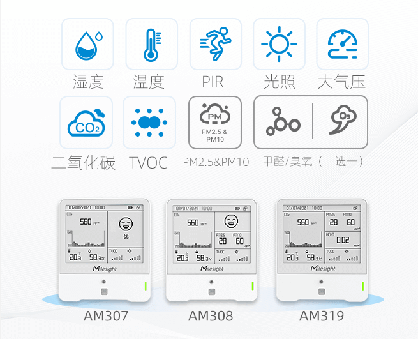
Task: Click the AM308 model label
Action: tap(211, 316)
